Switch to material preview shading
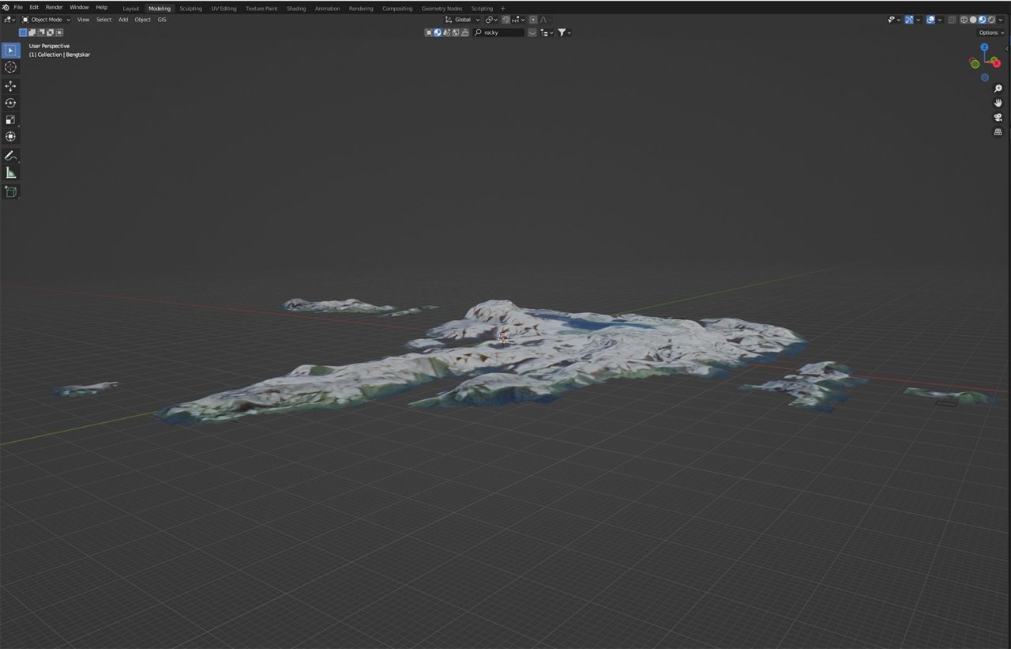This screenshot has height=649, width=1011. point(982,20)
